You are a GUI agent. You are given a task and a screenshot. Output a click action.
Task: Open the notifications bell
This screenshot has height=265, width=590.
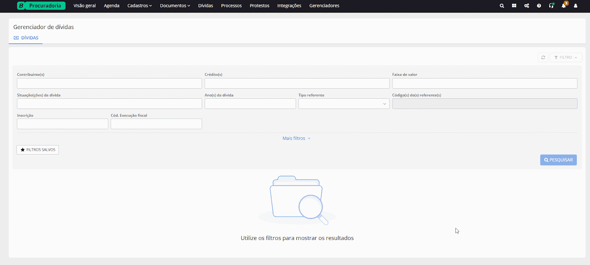pos(563,6)
